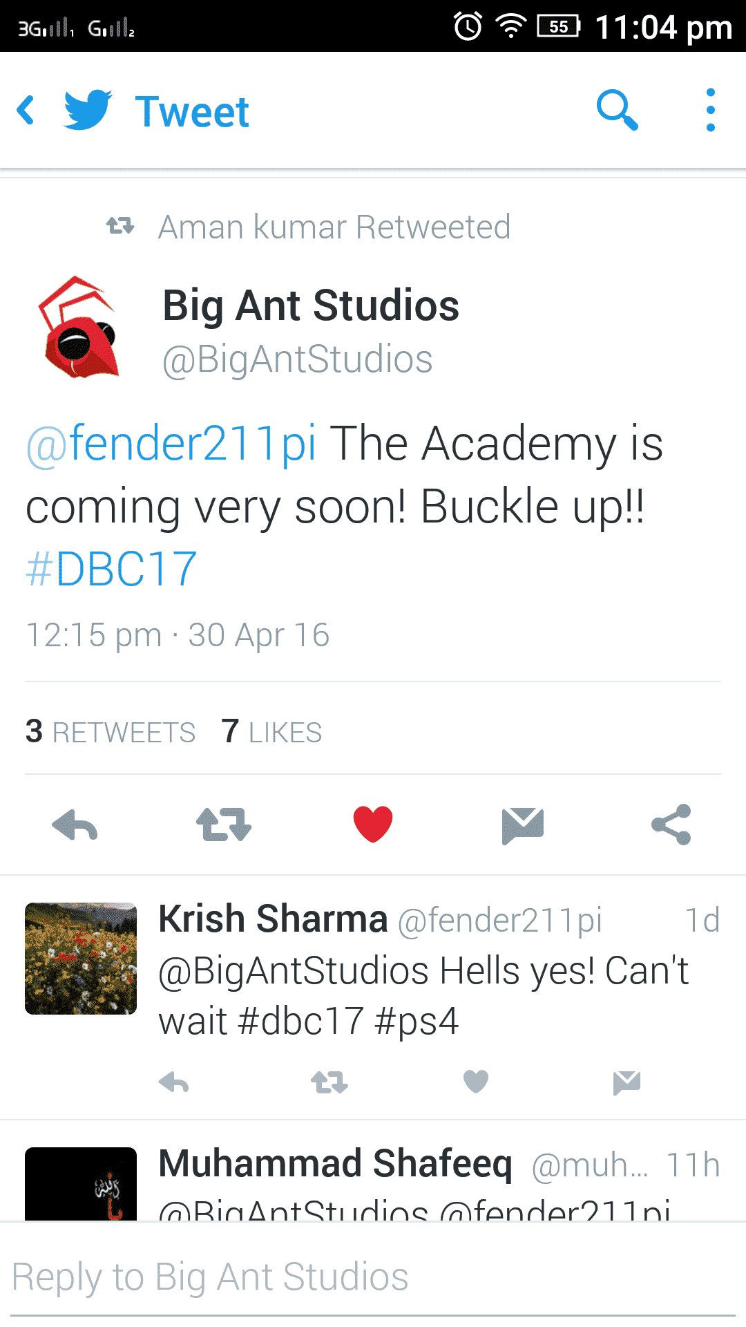View the 3 Retweets list
The image size is (746, 1327).
click(111, 732)
